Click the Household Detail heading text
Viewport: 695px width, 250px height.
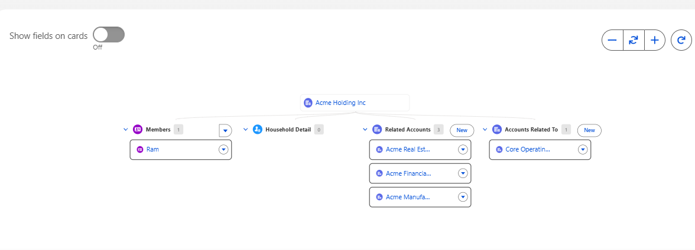(288, 130)
